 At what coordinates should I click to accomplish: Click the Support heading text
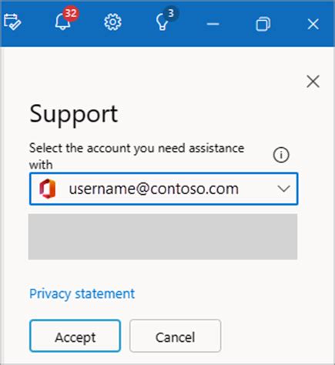[x=74, y=115]
